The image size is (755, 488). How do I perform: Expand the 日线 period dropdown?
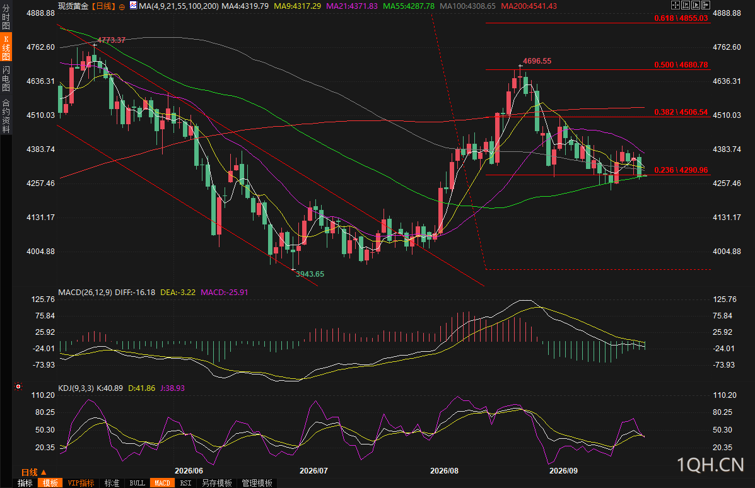pyautogui.click(x=33, y=472)
